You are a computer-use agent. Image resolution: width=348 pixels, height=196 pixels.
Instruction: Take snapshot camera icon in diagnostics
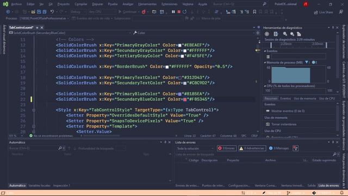(268, 124)
